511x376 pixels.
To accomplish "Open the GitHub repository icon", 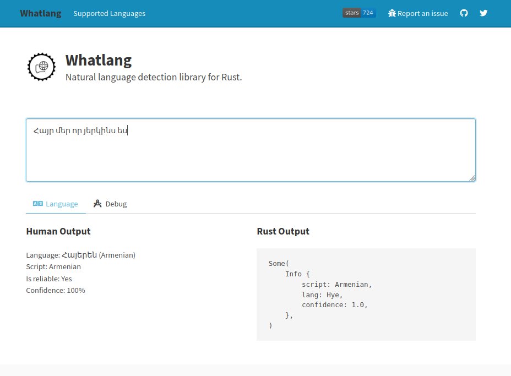I will pos(464,13).
